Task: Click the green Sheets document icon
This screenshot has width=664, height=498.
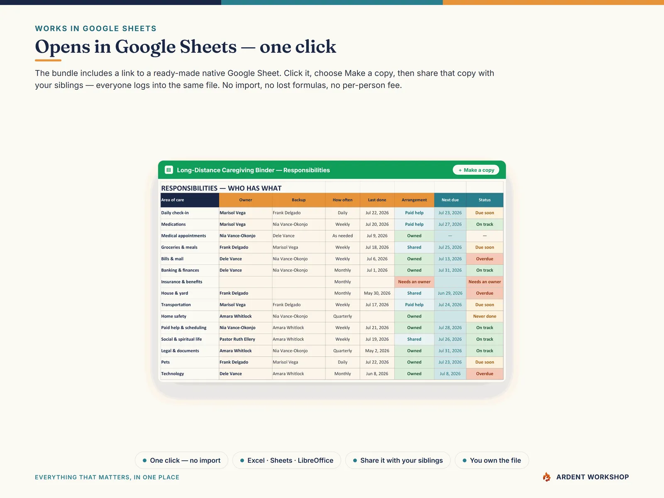Action: [168, 170]
